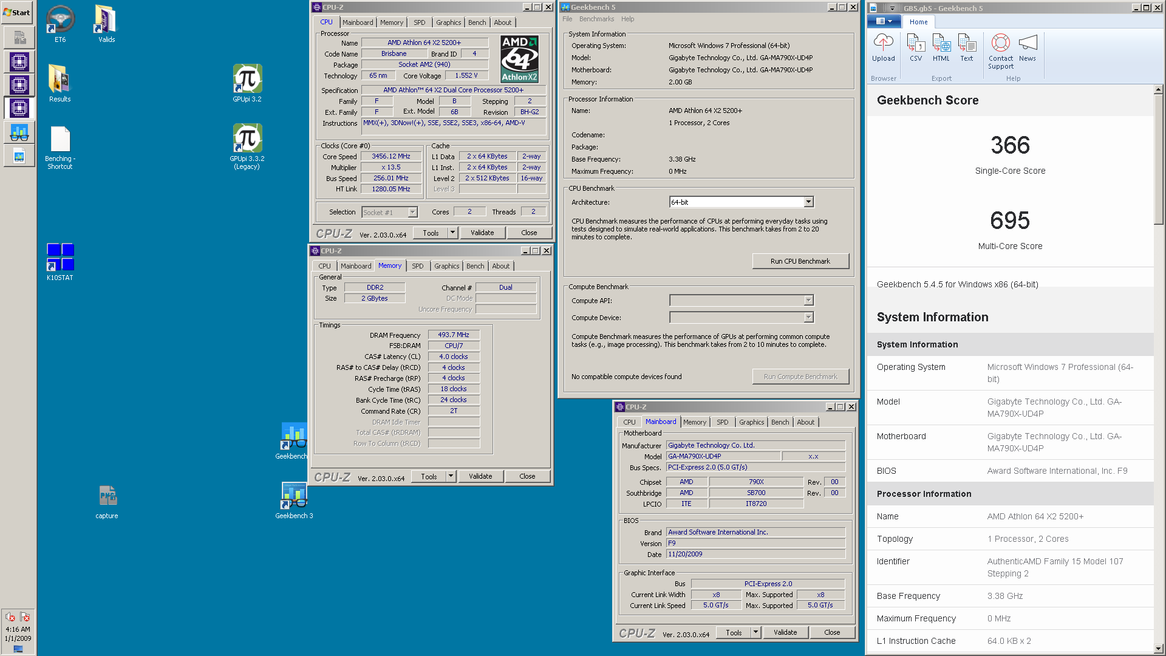Switch to GB5 results document taskbar button
Viewport: 1166px width, 656px height.
[19, 156]
